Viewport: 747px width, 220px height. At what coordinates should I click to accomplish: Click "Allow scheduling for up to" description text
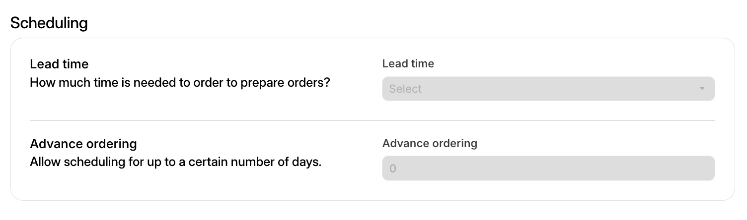pyautogui.click(x=94, y=162)
